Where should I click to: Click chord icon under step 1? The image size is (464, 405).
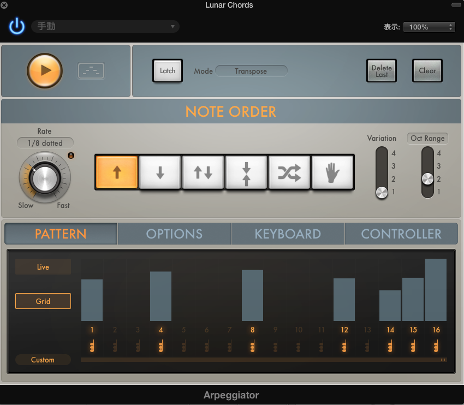click(x=92, y=346)
